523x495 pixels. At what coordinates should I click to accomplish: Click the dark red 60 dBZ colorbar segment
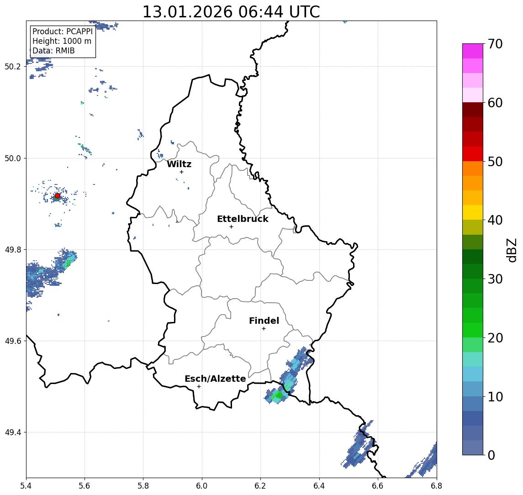point(473,110)
